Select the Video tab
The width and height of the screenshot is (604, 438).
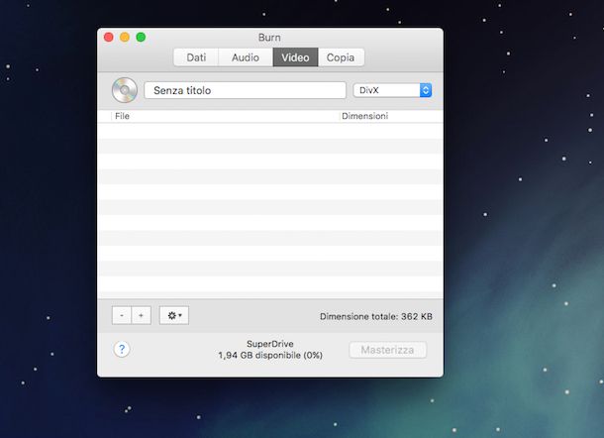(x=295, y=57)
